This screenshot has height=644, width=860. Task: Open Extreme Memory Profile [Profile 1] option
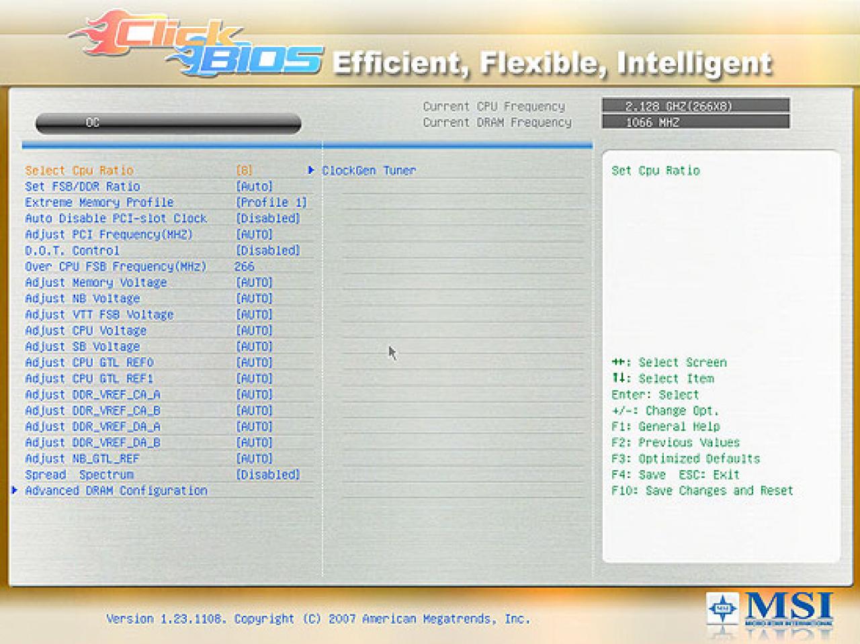(271, 202)
